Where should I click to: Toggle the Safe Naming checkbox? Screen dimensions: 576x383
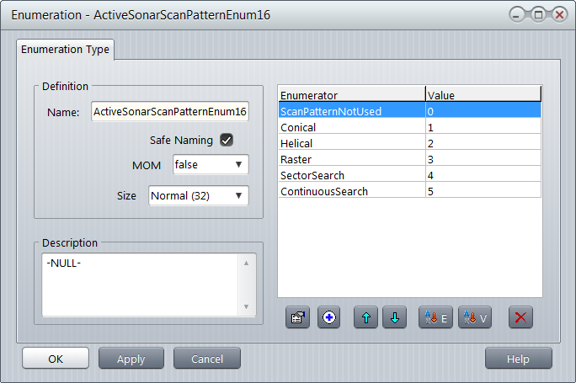point(226,140)
